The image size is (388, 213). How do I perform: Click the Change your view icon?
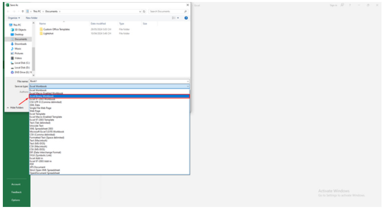(173, 18)
